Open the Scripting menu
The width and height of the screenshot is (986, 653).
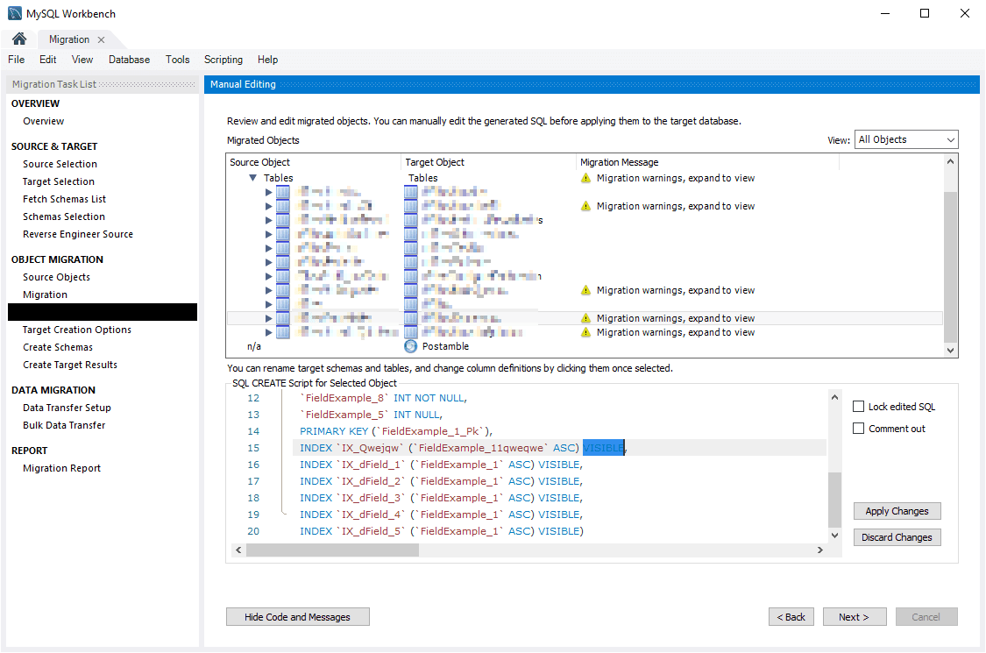[223, 59]
